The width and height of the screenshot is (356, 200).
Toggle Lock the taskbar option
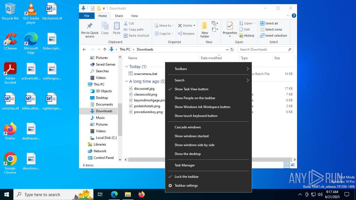point(208,177)
